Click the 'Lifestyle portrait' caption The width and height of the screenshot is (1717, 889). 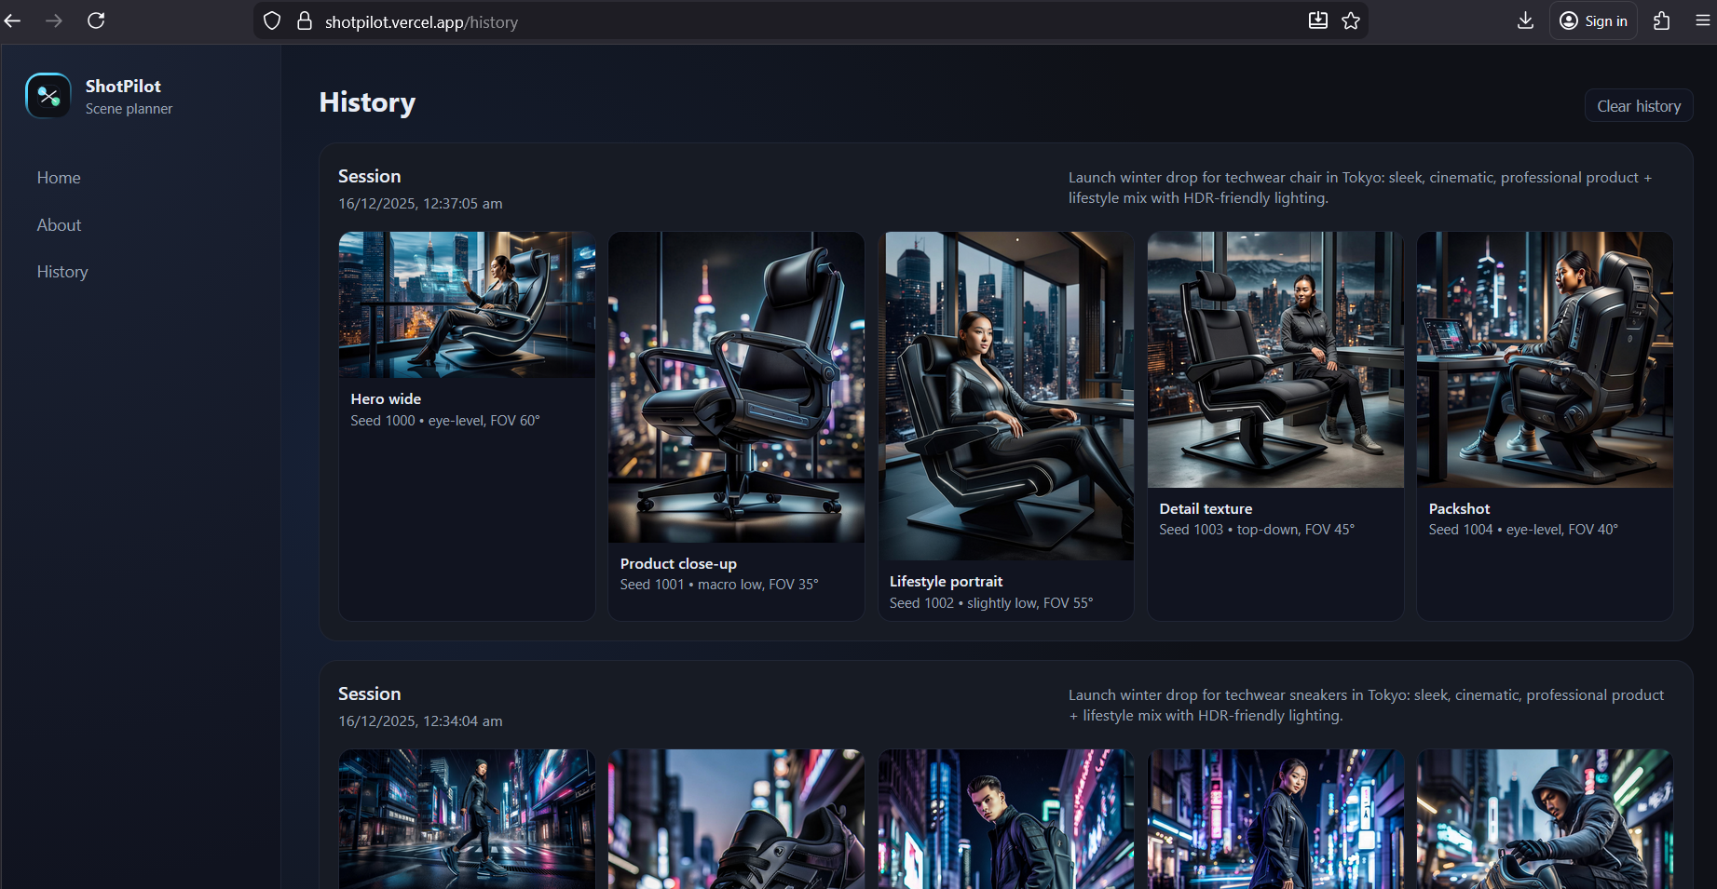(946, 581)
